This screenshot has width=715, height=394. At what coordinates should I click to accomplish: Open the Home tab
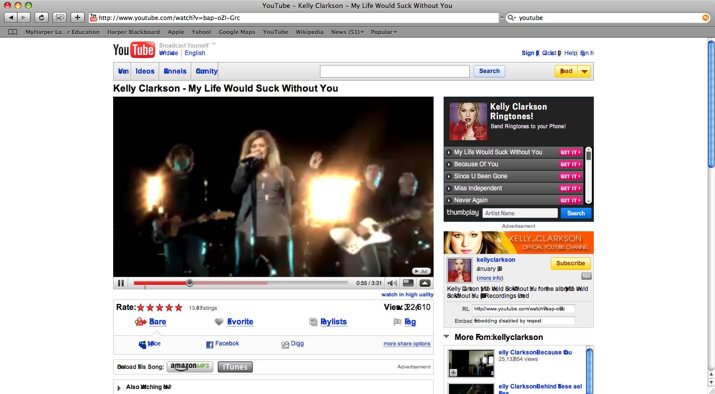point(123,71)
